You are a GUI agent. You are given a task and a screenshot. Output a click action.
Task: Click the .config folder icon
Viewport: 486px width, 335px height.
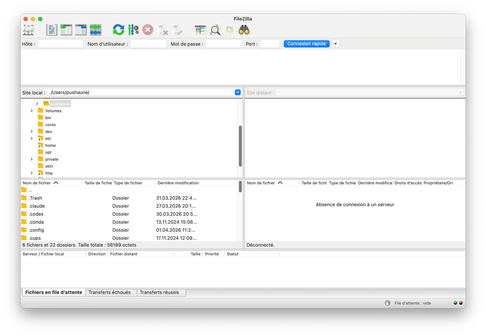[x=24, y=230]
